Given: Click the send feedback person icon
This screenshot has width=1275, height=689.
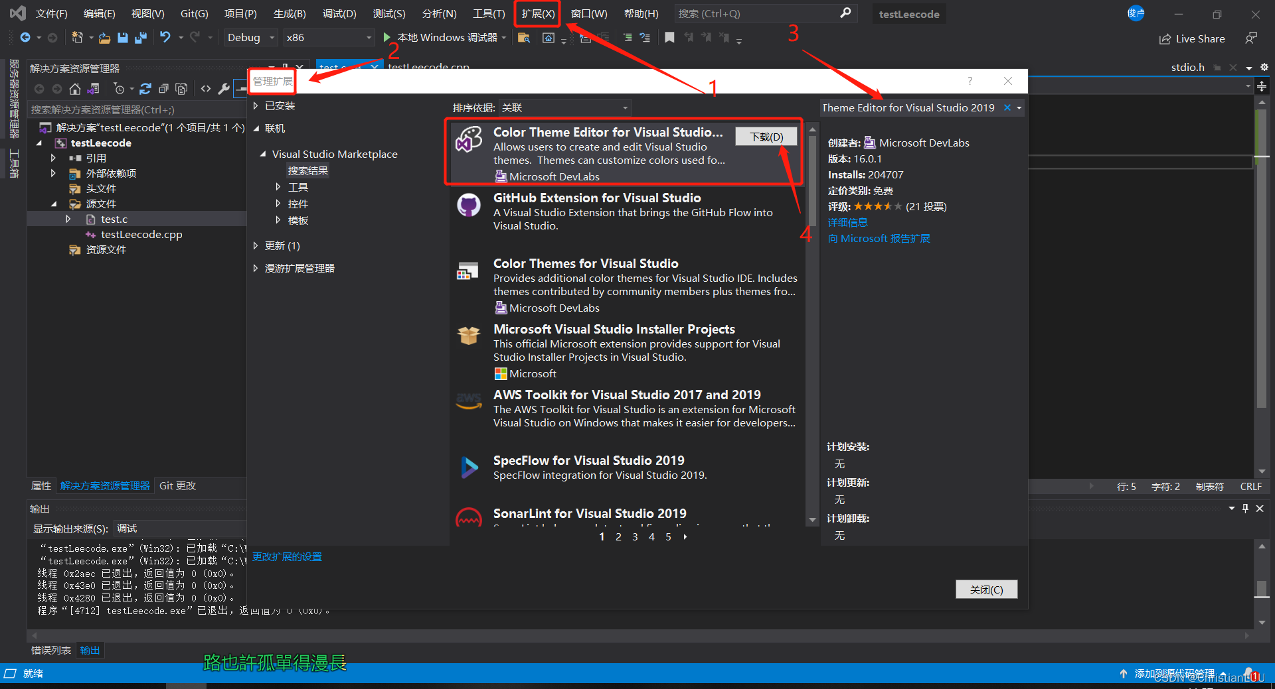Looking at the screenshot, I should 1251,38.
